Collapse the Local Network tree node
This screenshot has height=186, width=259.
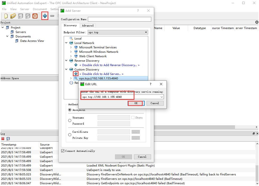66,43
